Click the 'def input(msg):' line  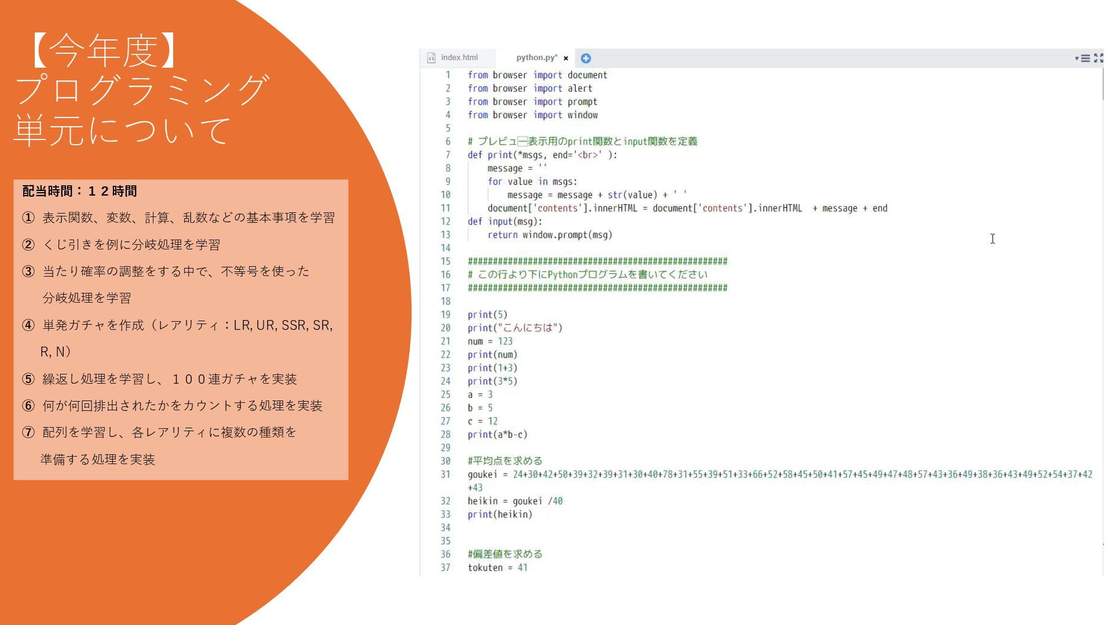[x=505, y=222]
